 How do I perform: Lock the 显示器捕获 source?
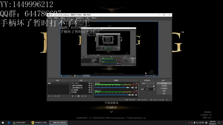(x=91, y=90)
